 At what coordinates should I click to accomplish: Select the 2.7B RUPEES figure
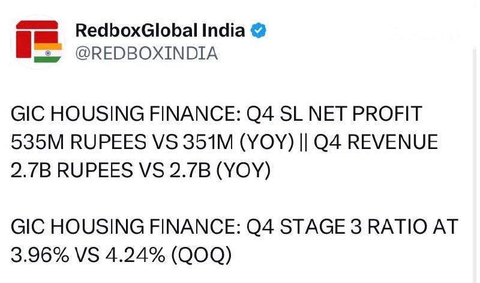(x=72, y=170)
